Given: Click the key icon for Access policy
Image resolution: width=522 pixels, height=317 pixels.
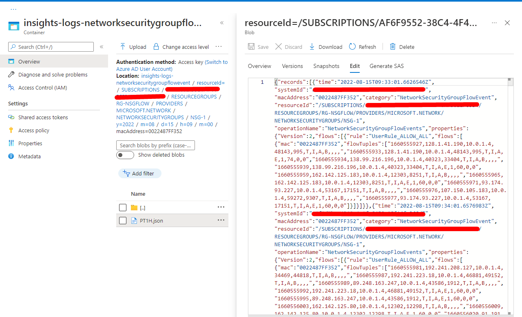Looking at the screenshot, I should tap(11, 130).
